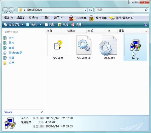Click the 最近的變更 sidebar icon

5,53
